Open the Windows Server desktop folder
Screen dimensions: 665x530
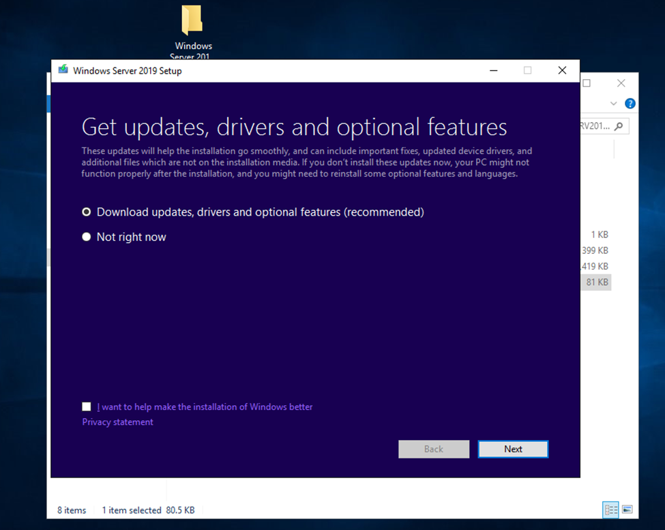[192, 22]
